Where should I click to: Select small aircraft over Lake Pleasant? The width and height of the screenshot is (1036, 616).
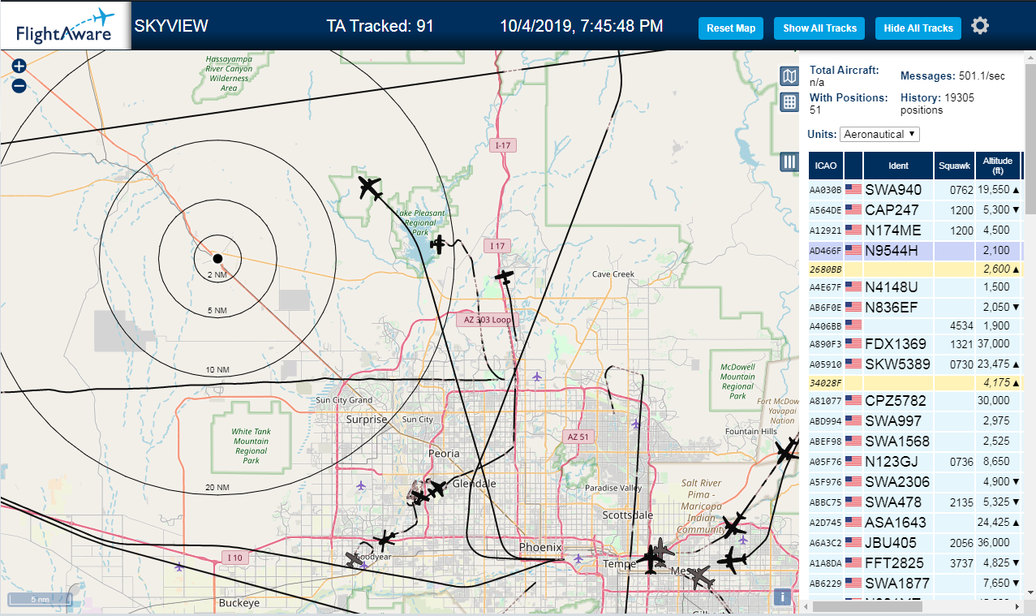point(438,243)
